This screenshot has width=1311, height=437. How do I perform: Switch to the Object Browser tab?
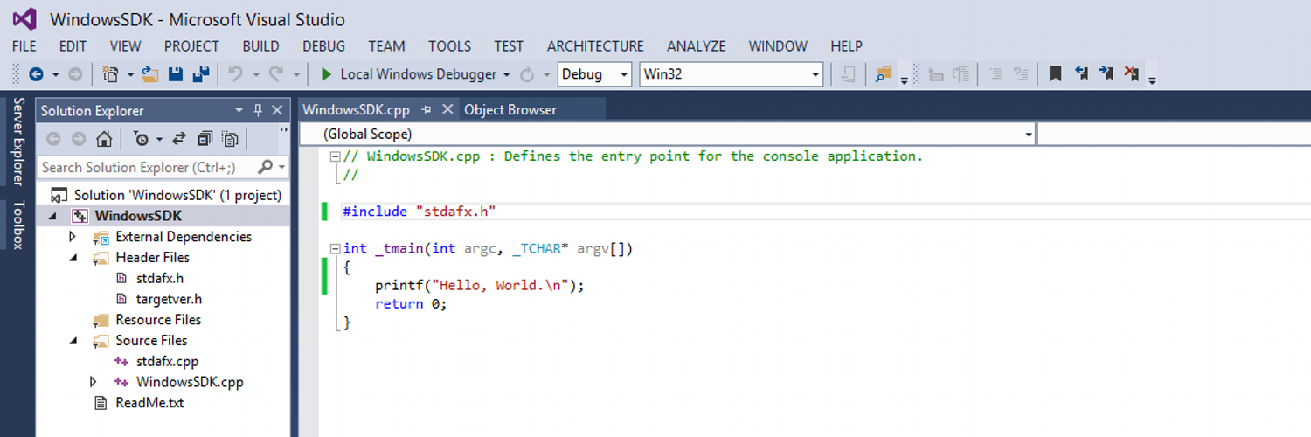coord(510,109)
